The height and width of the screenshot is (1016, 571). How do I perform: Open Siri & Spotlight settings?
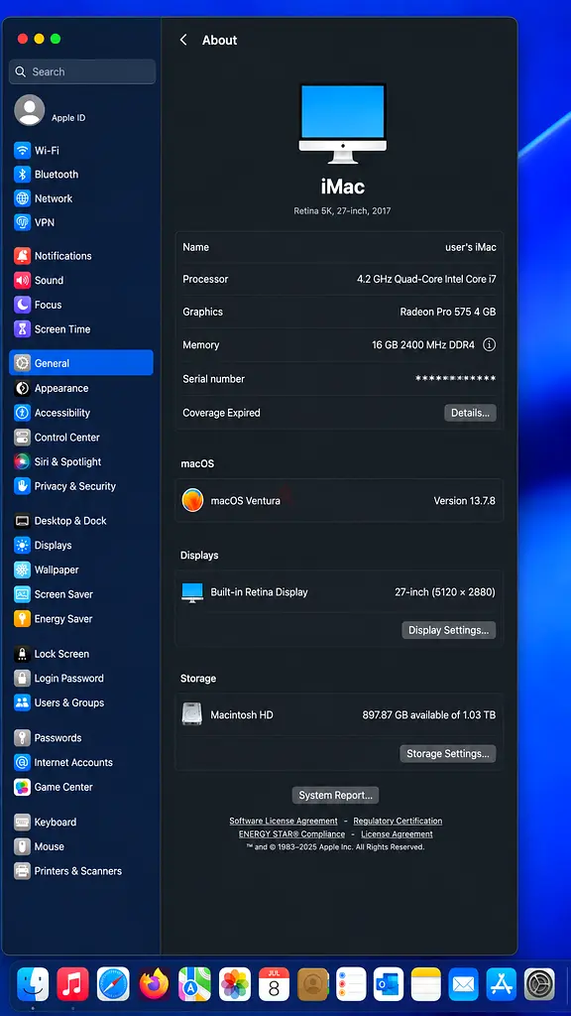81,461
